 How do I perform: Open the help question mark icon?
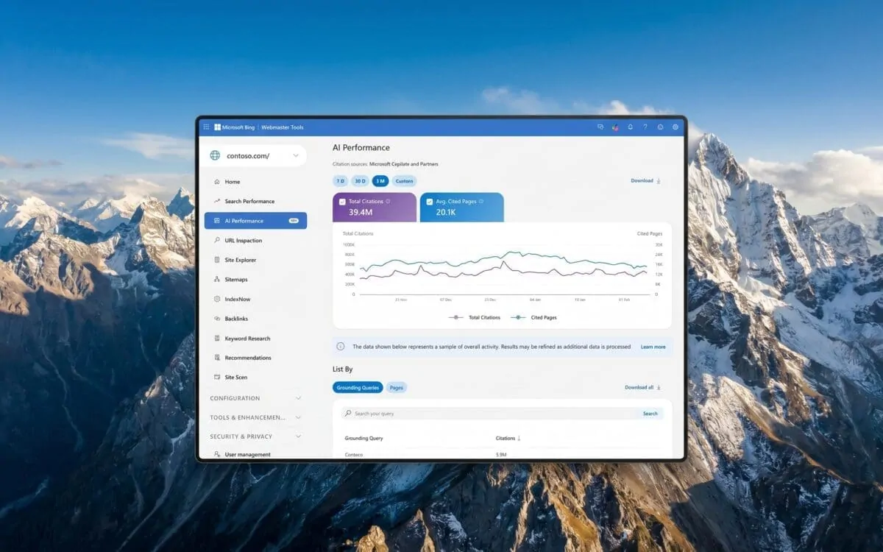click(645, 127)
